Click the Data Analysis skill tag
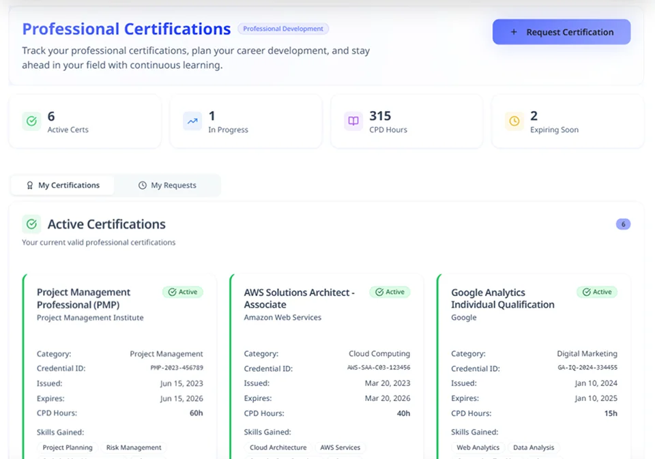The height and width of the screenshot is (459, 655). (534, 447)
